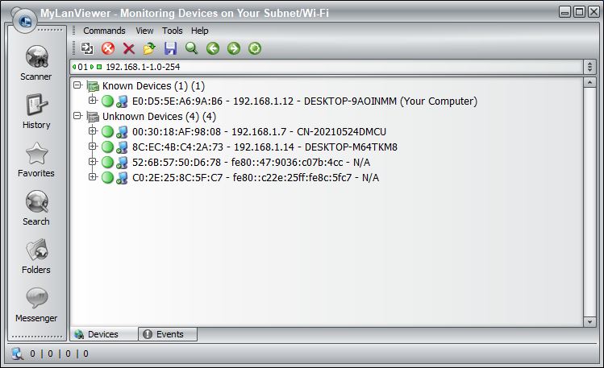Open the History sidebar section
The height and width of the screenshot is (368, 604).
click(36, 111)
